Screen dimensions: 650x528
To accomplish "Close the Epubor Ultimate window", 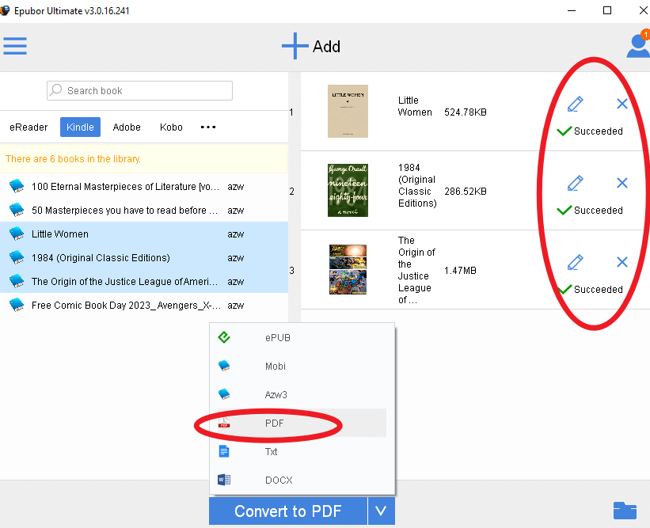I will (x=644, y=10).
